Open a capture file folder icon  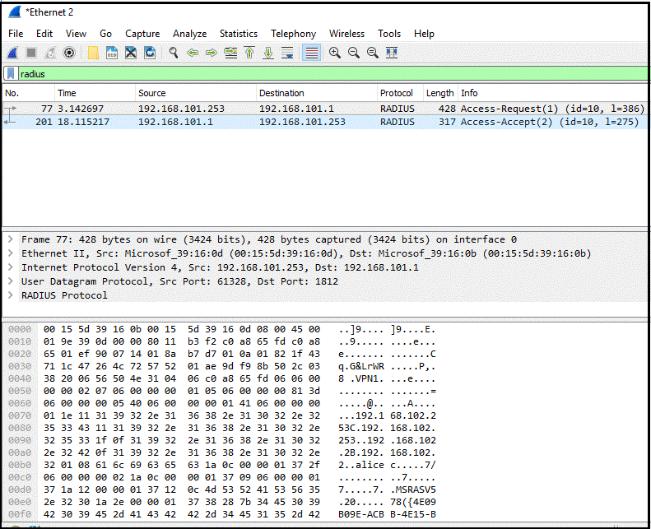point(93,53)
